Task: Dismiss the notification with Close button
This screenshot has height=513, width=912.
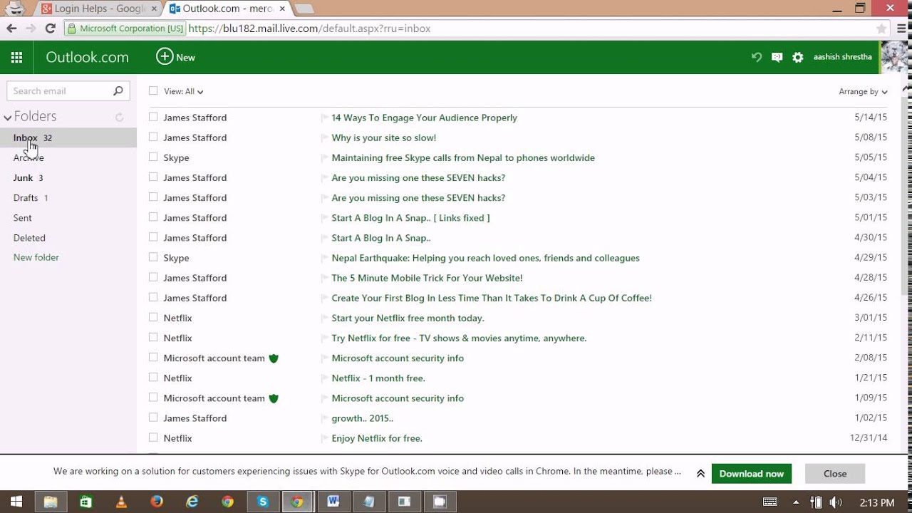Action: pyautogui.click(x=835, y=474)
